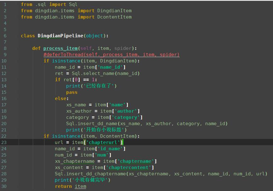Image resolution: width=273 pixels, height=191 pixels.
Task: Click the text 'from .sql import Sql'
Action: coord(49,4)
